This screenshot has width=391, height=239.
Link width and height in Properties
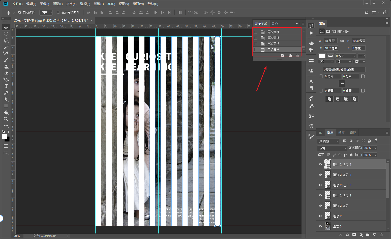pos(342,41)
